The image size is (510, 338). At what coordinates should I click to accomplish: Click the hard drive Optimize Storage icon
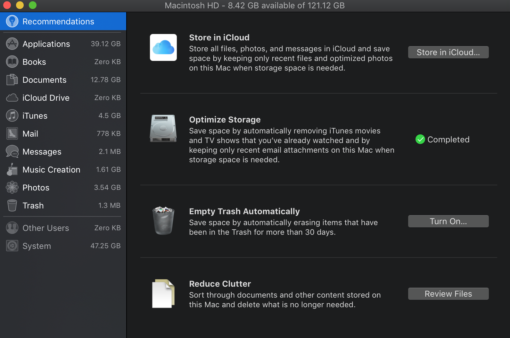(x=163, y=128)
